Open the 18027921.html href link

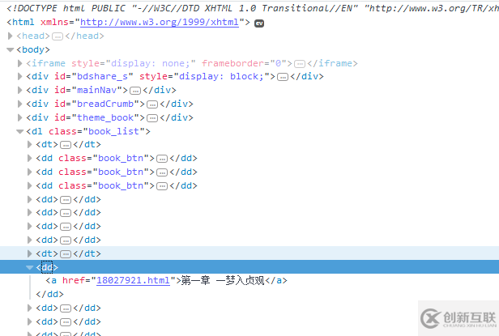(133, 280)
